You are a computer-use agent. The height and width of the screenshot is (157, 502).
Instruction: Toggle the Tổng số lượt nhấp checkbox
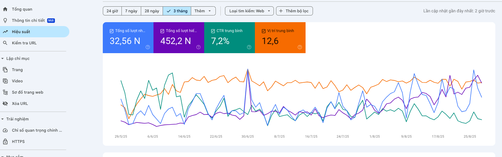(112, 31)
